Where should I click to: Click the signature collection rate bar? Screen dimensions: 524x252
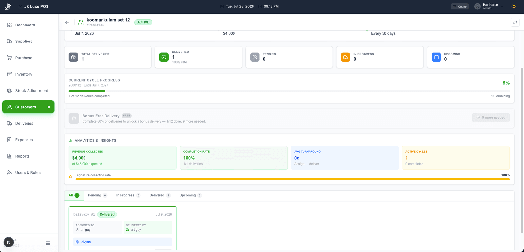(292, 179)
